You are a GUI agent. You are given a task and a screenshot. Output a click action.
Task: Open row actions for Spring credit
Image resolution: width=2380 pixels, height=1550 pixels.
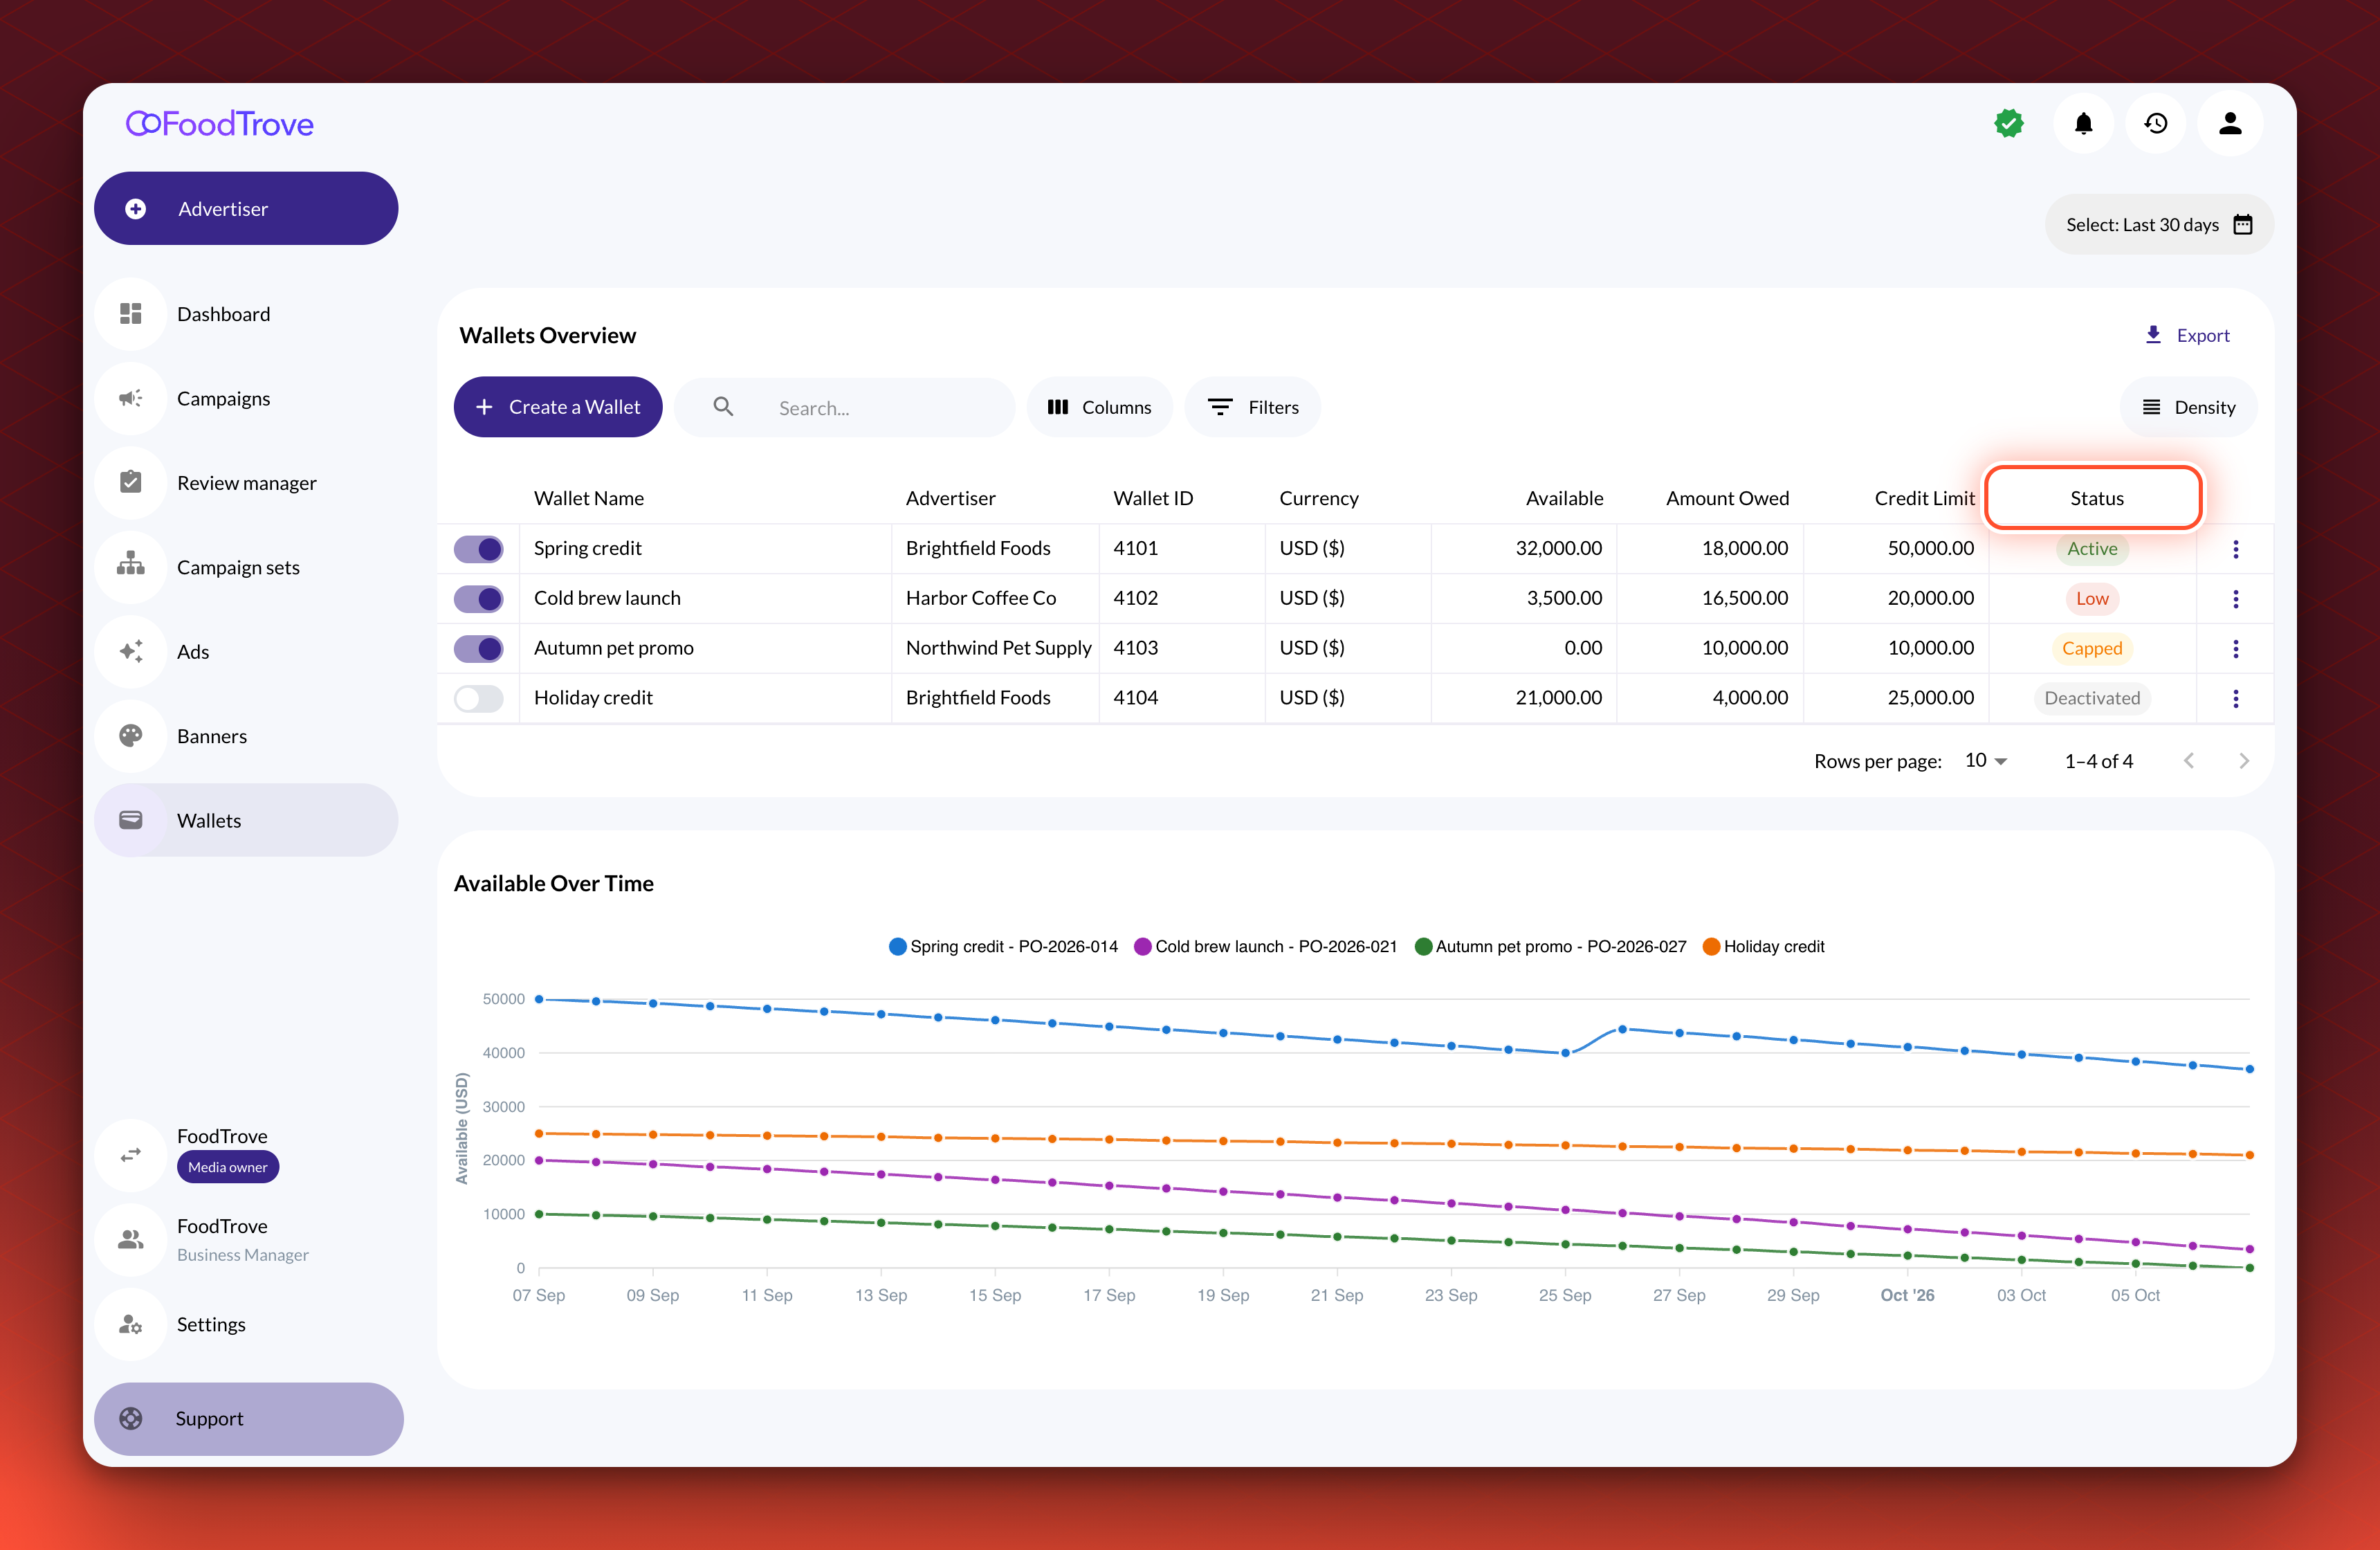click(2235, 549)
